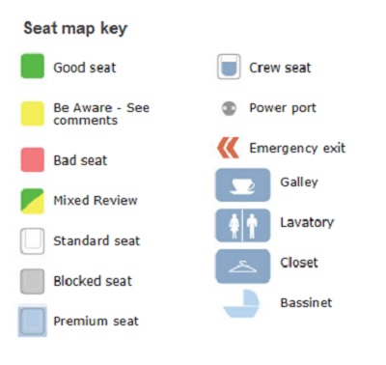The width and height of the screenshot is (386, 365).
Task: Click the white Standard seat icon
Action: 33,241
